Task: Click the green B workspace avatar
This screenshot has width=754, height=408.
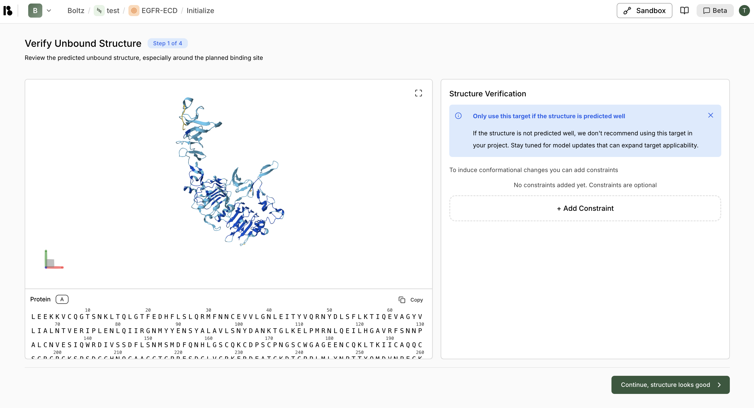Action: point(35,11)
